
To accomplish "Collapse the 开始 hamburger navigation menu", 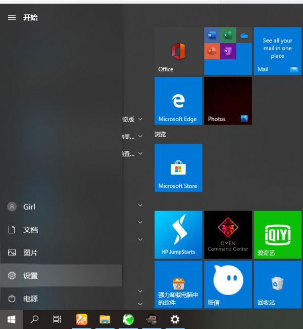I will [x=12, y=17].
